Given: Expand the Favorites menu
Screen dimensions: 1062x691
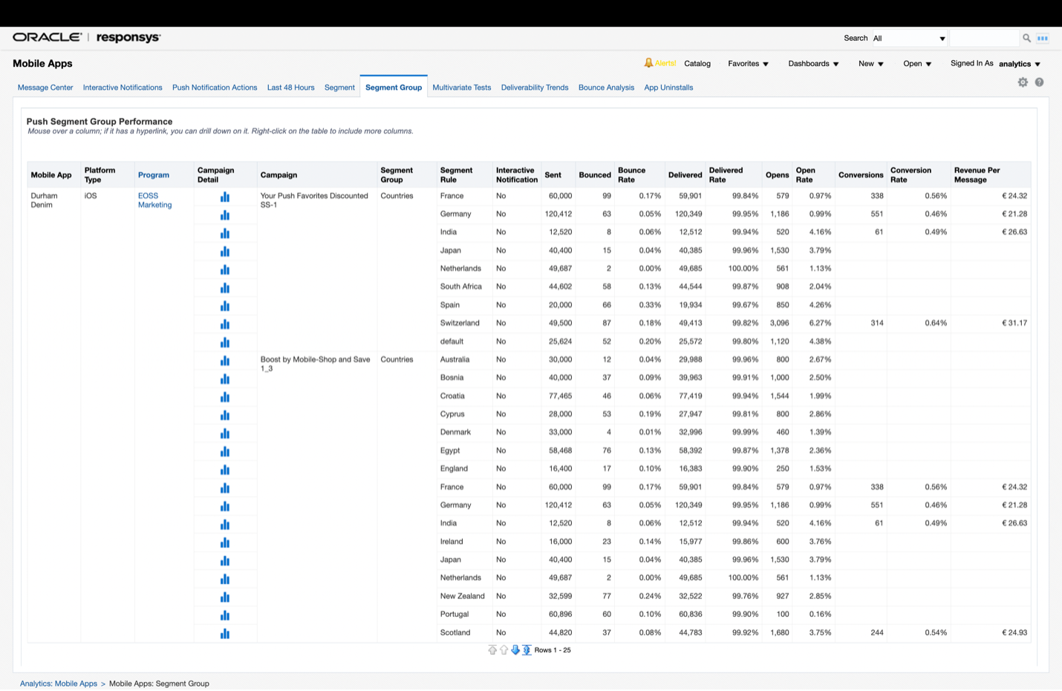Looking at the screenshot, I should pos(748,64).
